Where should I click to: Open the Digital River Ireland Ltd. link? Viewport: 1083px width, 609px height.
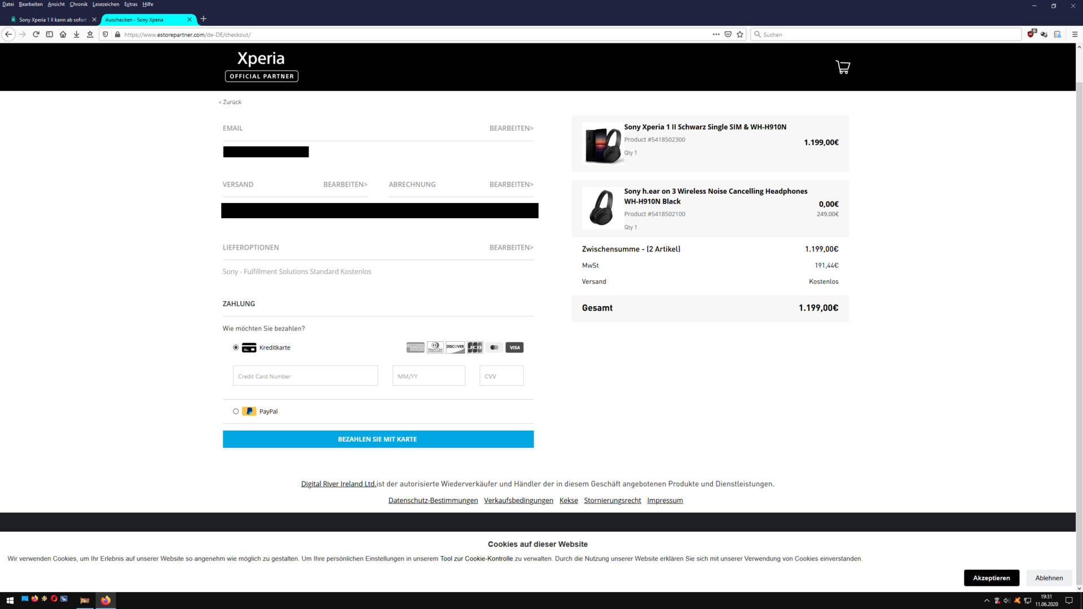click(338, 484)
